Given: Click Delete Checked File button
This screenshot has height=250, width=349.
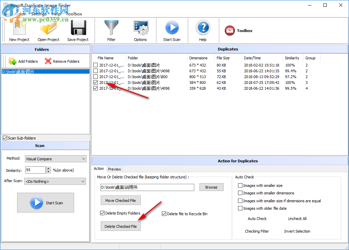Looking at the screenshot, I should pos(120,226).
